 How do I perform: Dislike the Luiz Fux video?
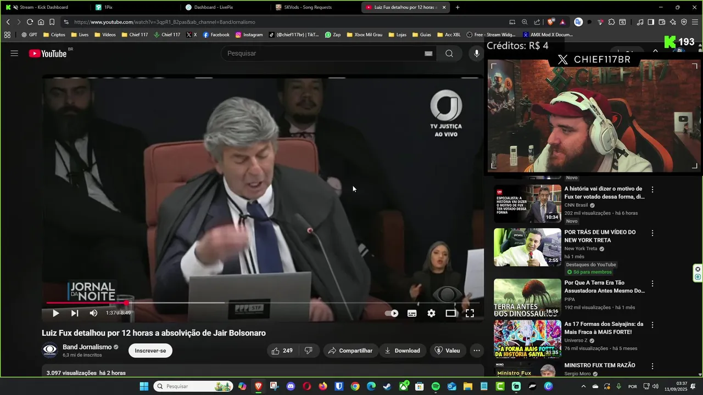pyautogui.click(x=309, y=351)
